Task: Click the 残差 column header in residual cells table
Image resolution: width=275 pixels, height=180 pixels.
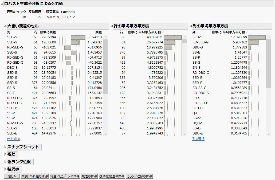Action: pyautogui.click(x=99, y=32)
